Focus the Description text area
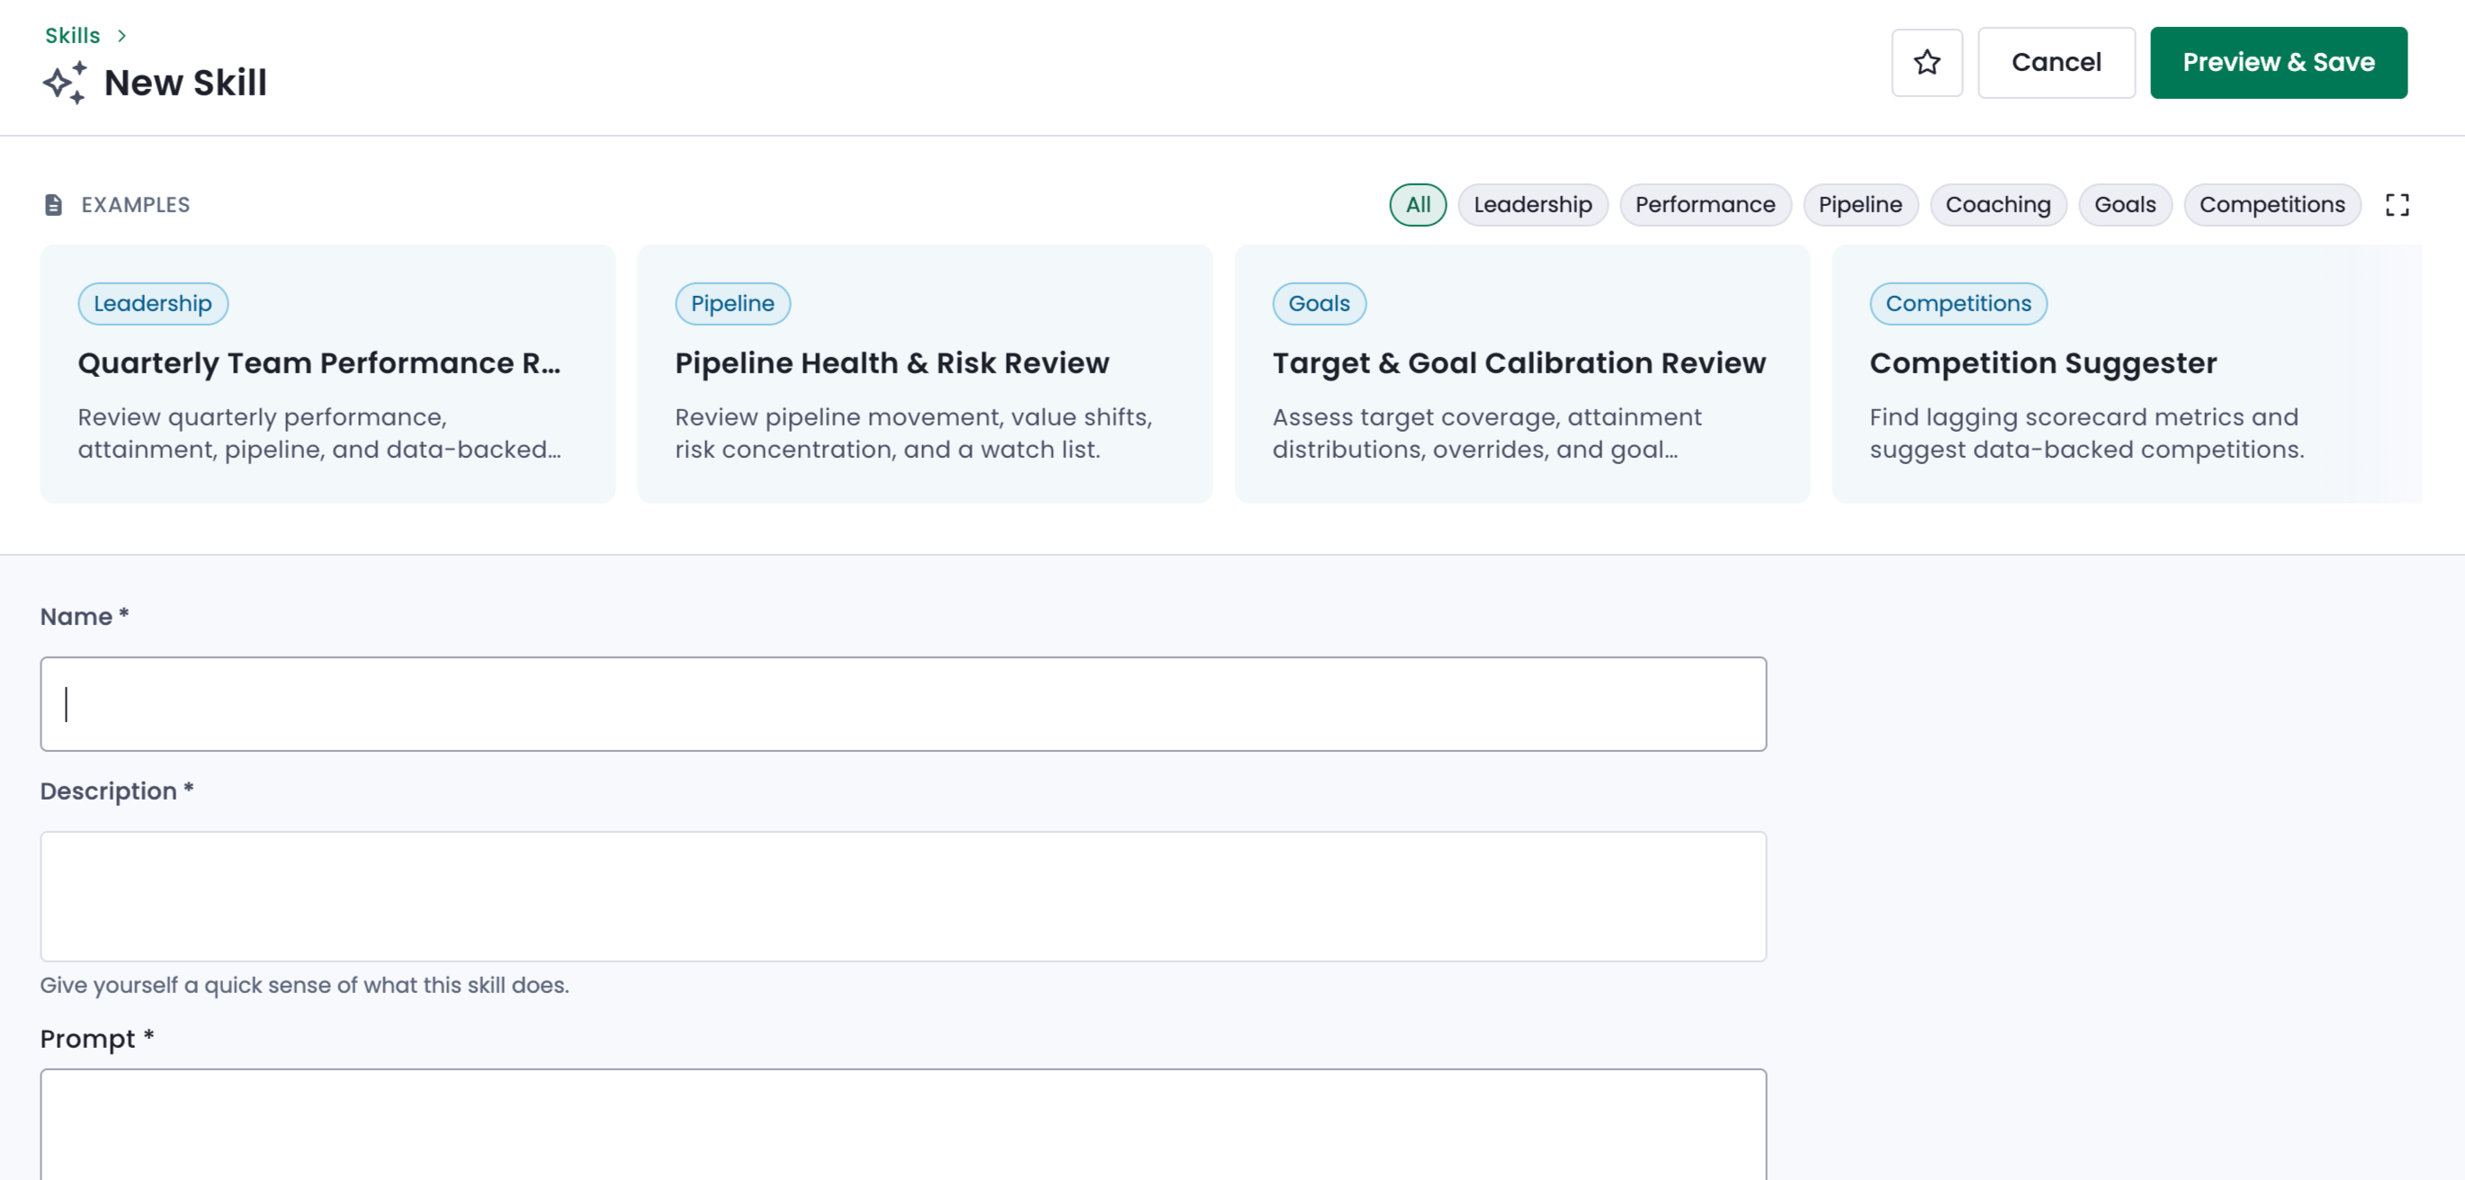2465x1180 pixels. [x=902, y=896]
